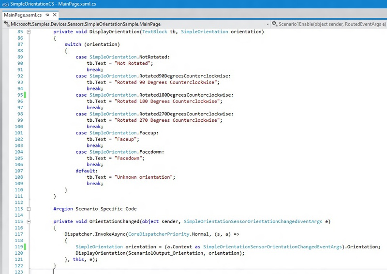387x274 pixels.
Task: Open the class navigation dropdown arrow
Action: pyautogui.click(x=268, y=24)
